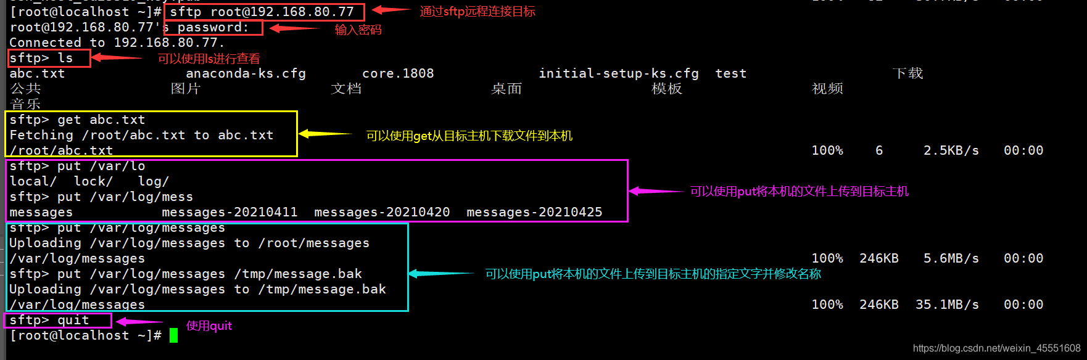Click the /tmp/message.bak upload command line
This screenshot has height=360, width=1087.
tap(186, 274)
